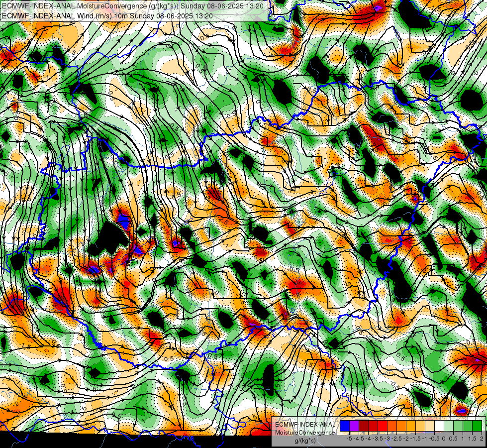Image resolution: width=487 pixels, height=448 pixels.
Task: Click the -1.5 legend tick label
Action: click(415, 439)
